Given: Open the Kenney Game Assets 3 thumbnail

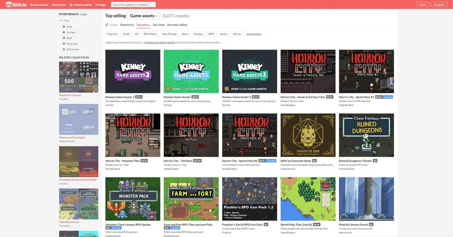Looking at the screenshot, I should click(x=133, y=71).
